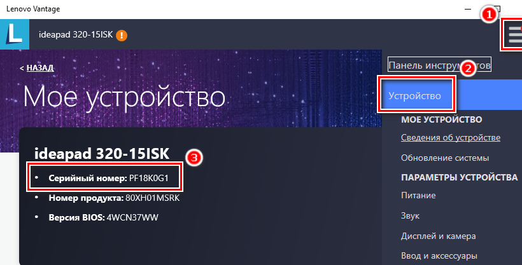Open Сведения об устройстве link
Viewport: 522px width, 265px height.
[451, 137]
